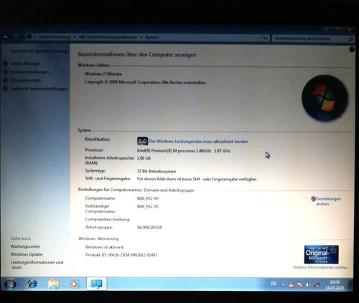This screenshot has height=303, width=359.
Task: Click the 'IBM_R52-PC' value beside Computername
Action: click(x=148, y=198)
